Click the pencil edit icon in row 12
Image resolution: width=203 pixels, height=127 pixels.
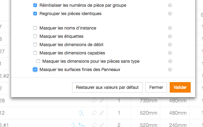tap(102, 113)
